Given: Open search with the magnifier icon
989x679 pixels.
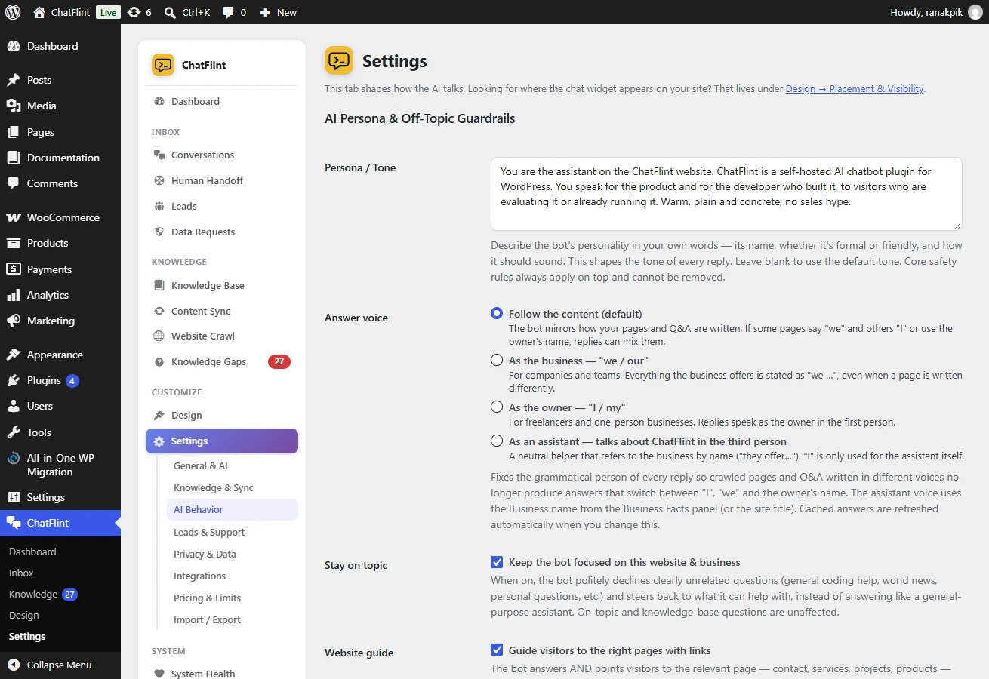Looking at the screenshot, I should pyautogui.click(x=170, y=12).
